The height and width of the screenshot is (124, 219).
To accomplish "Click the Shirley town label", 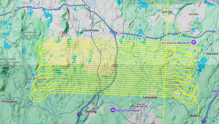I will pos(167,12).
